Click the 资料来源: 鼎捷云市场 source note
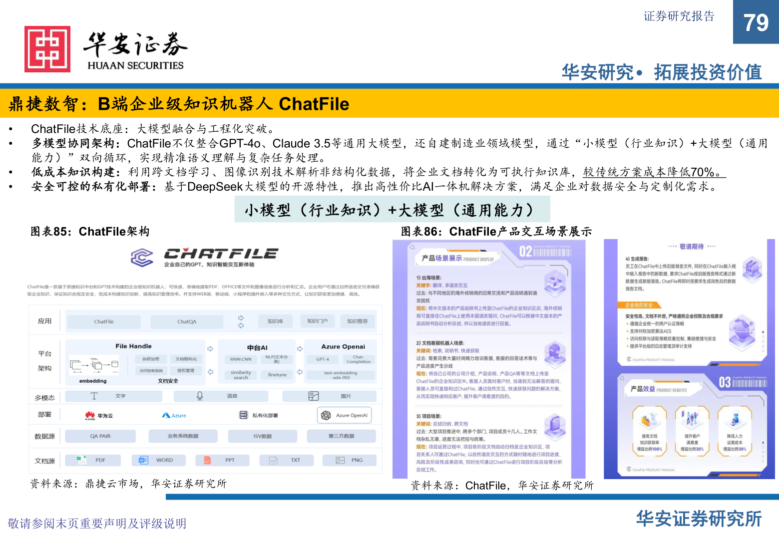Image resolution: width=779 pixels, height=539 pixels. 128,484
